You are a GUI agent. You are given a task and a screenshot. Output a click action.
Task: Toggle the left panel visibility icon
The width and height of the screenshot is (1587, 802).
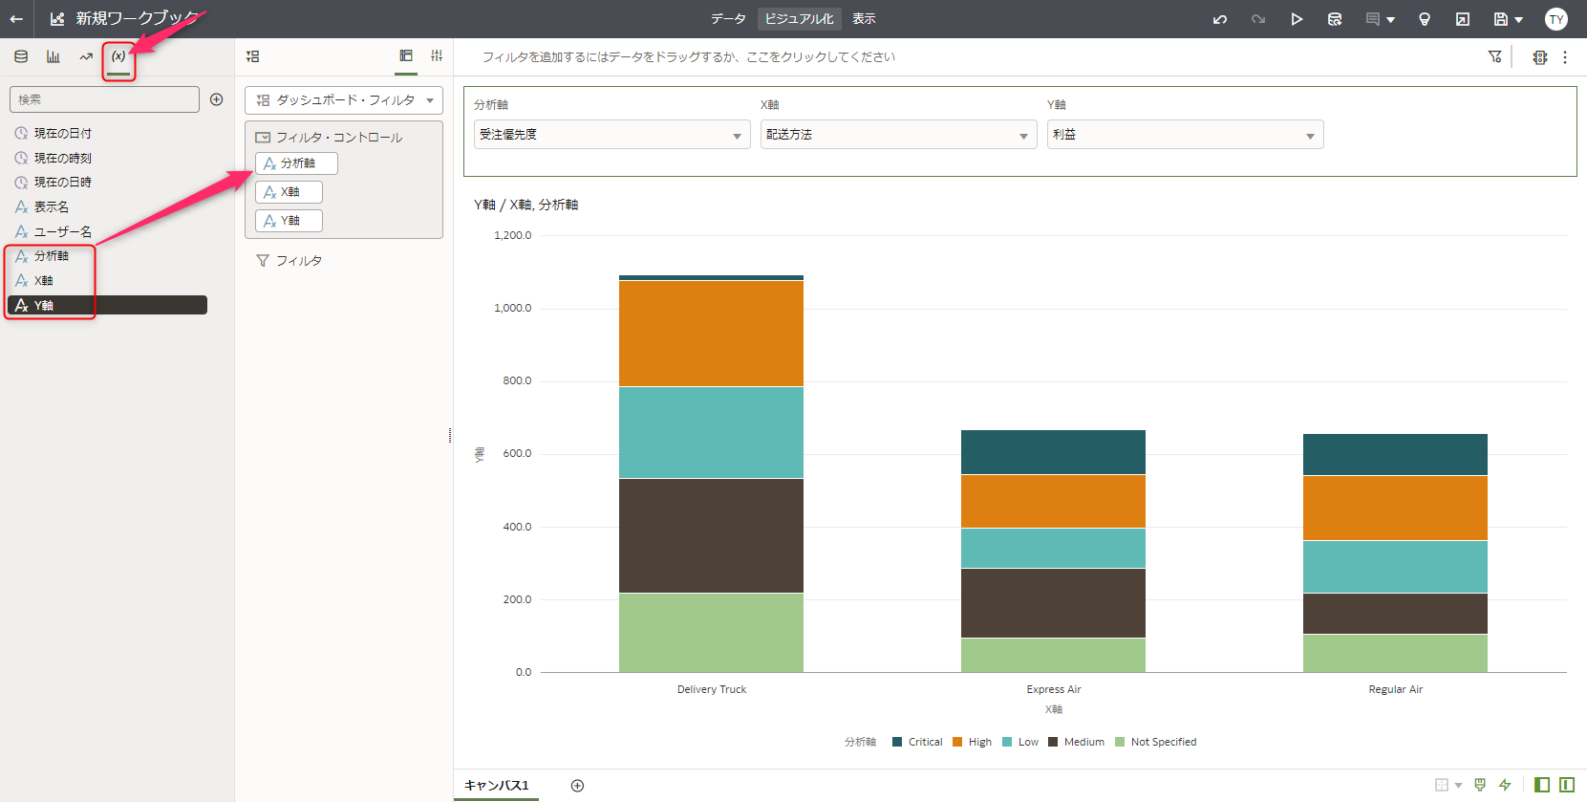[1541, 785]
